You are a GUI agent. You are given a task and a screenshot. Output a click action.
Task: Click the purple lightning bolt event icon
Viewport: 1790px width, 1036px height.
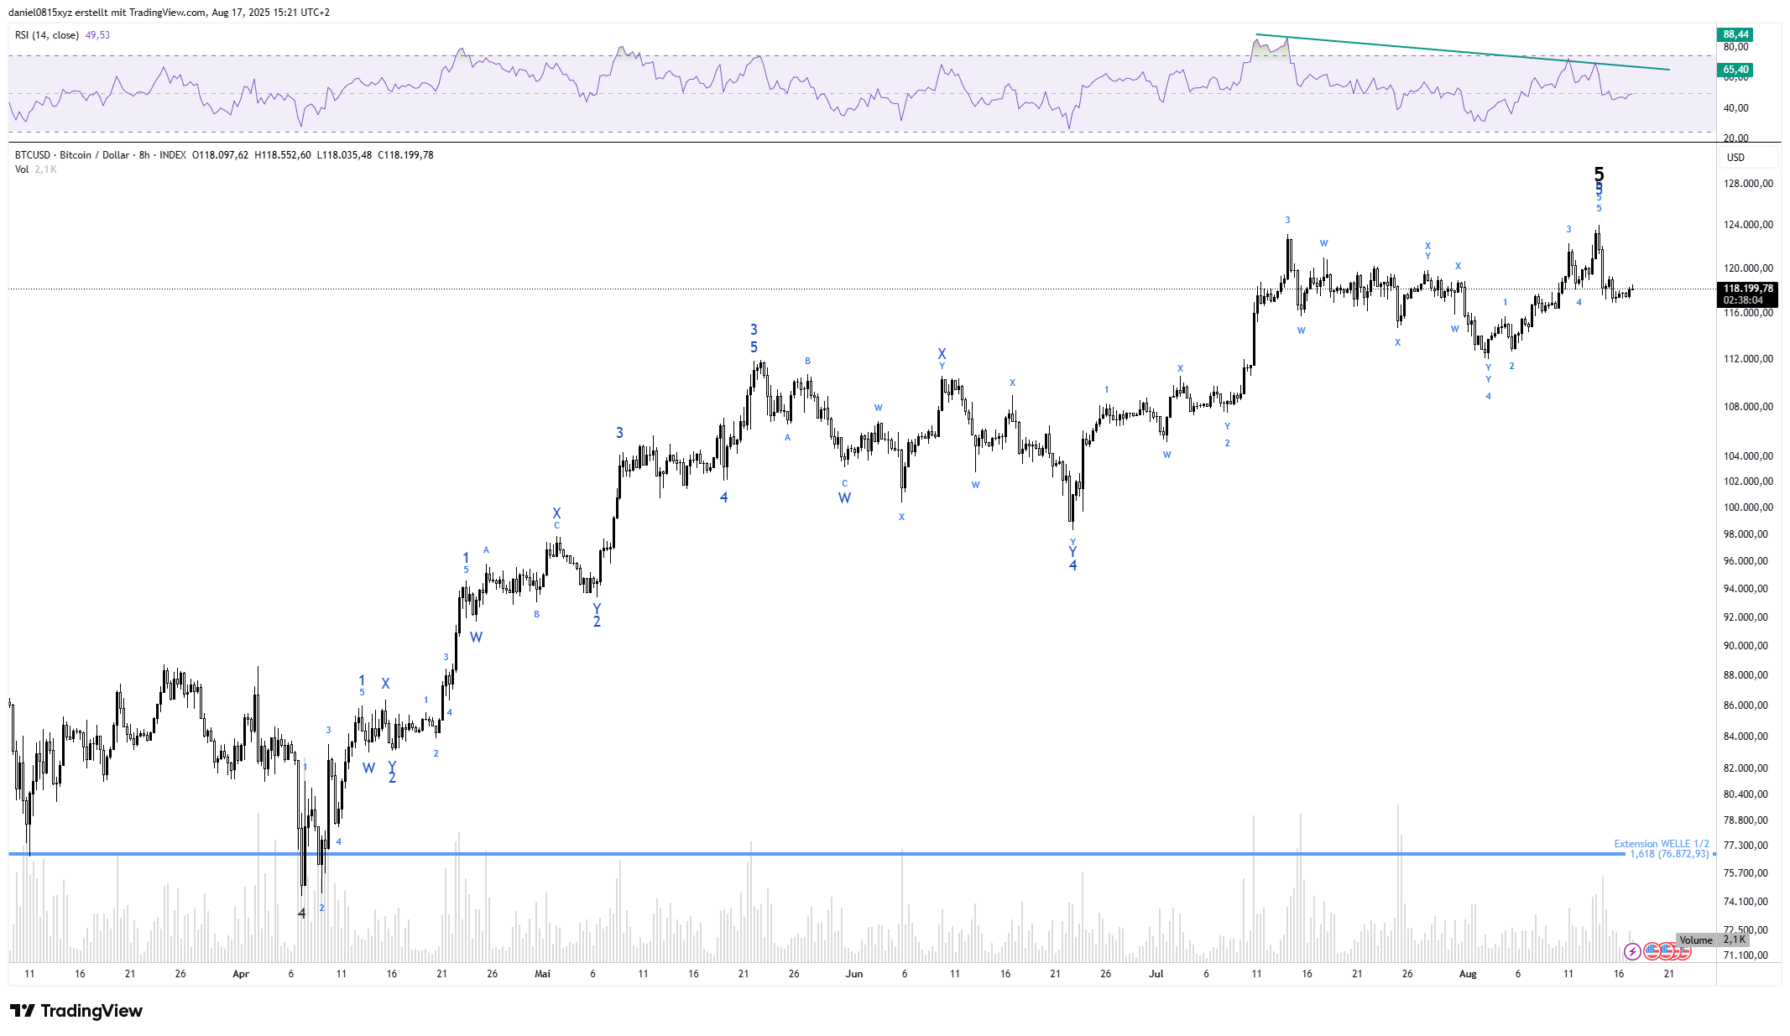click(x=1631, y=951)
